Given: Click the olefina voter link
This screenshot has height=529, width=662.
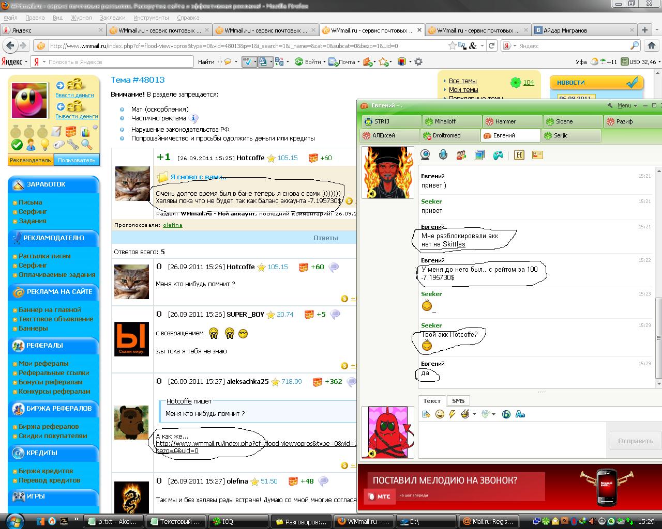Looking at the screenshot, I should tap(172, 225).
